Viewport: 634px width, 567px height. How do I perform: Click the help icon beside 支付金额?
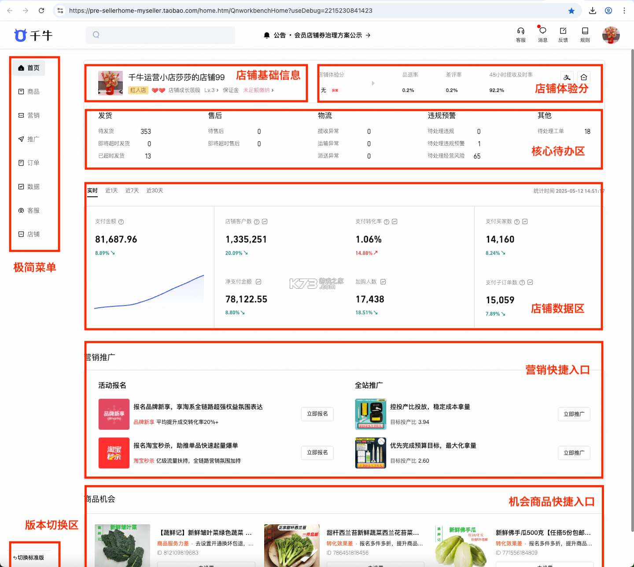(121, 222)
